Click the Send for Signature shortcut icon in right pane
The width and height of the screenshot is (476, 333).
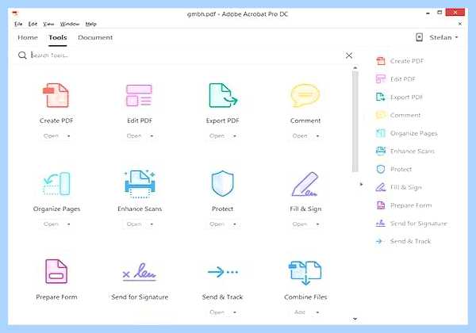click(381, 224)
